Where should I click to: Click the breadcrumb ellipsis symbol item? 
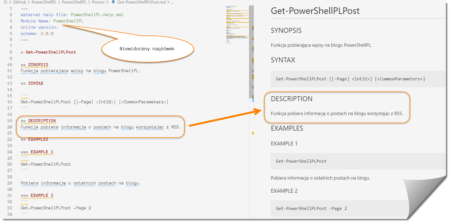pos(172,2)
